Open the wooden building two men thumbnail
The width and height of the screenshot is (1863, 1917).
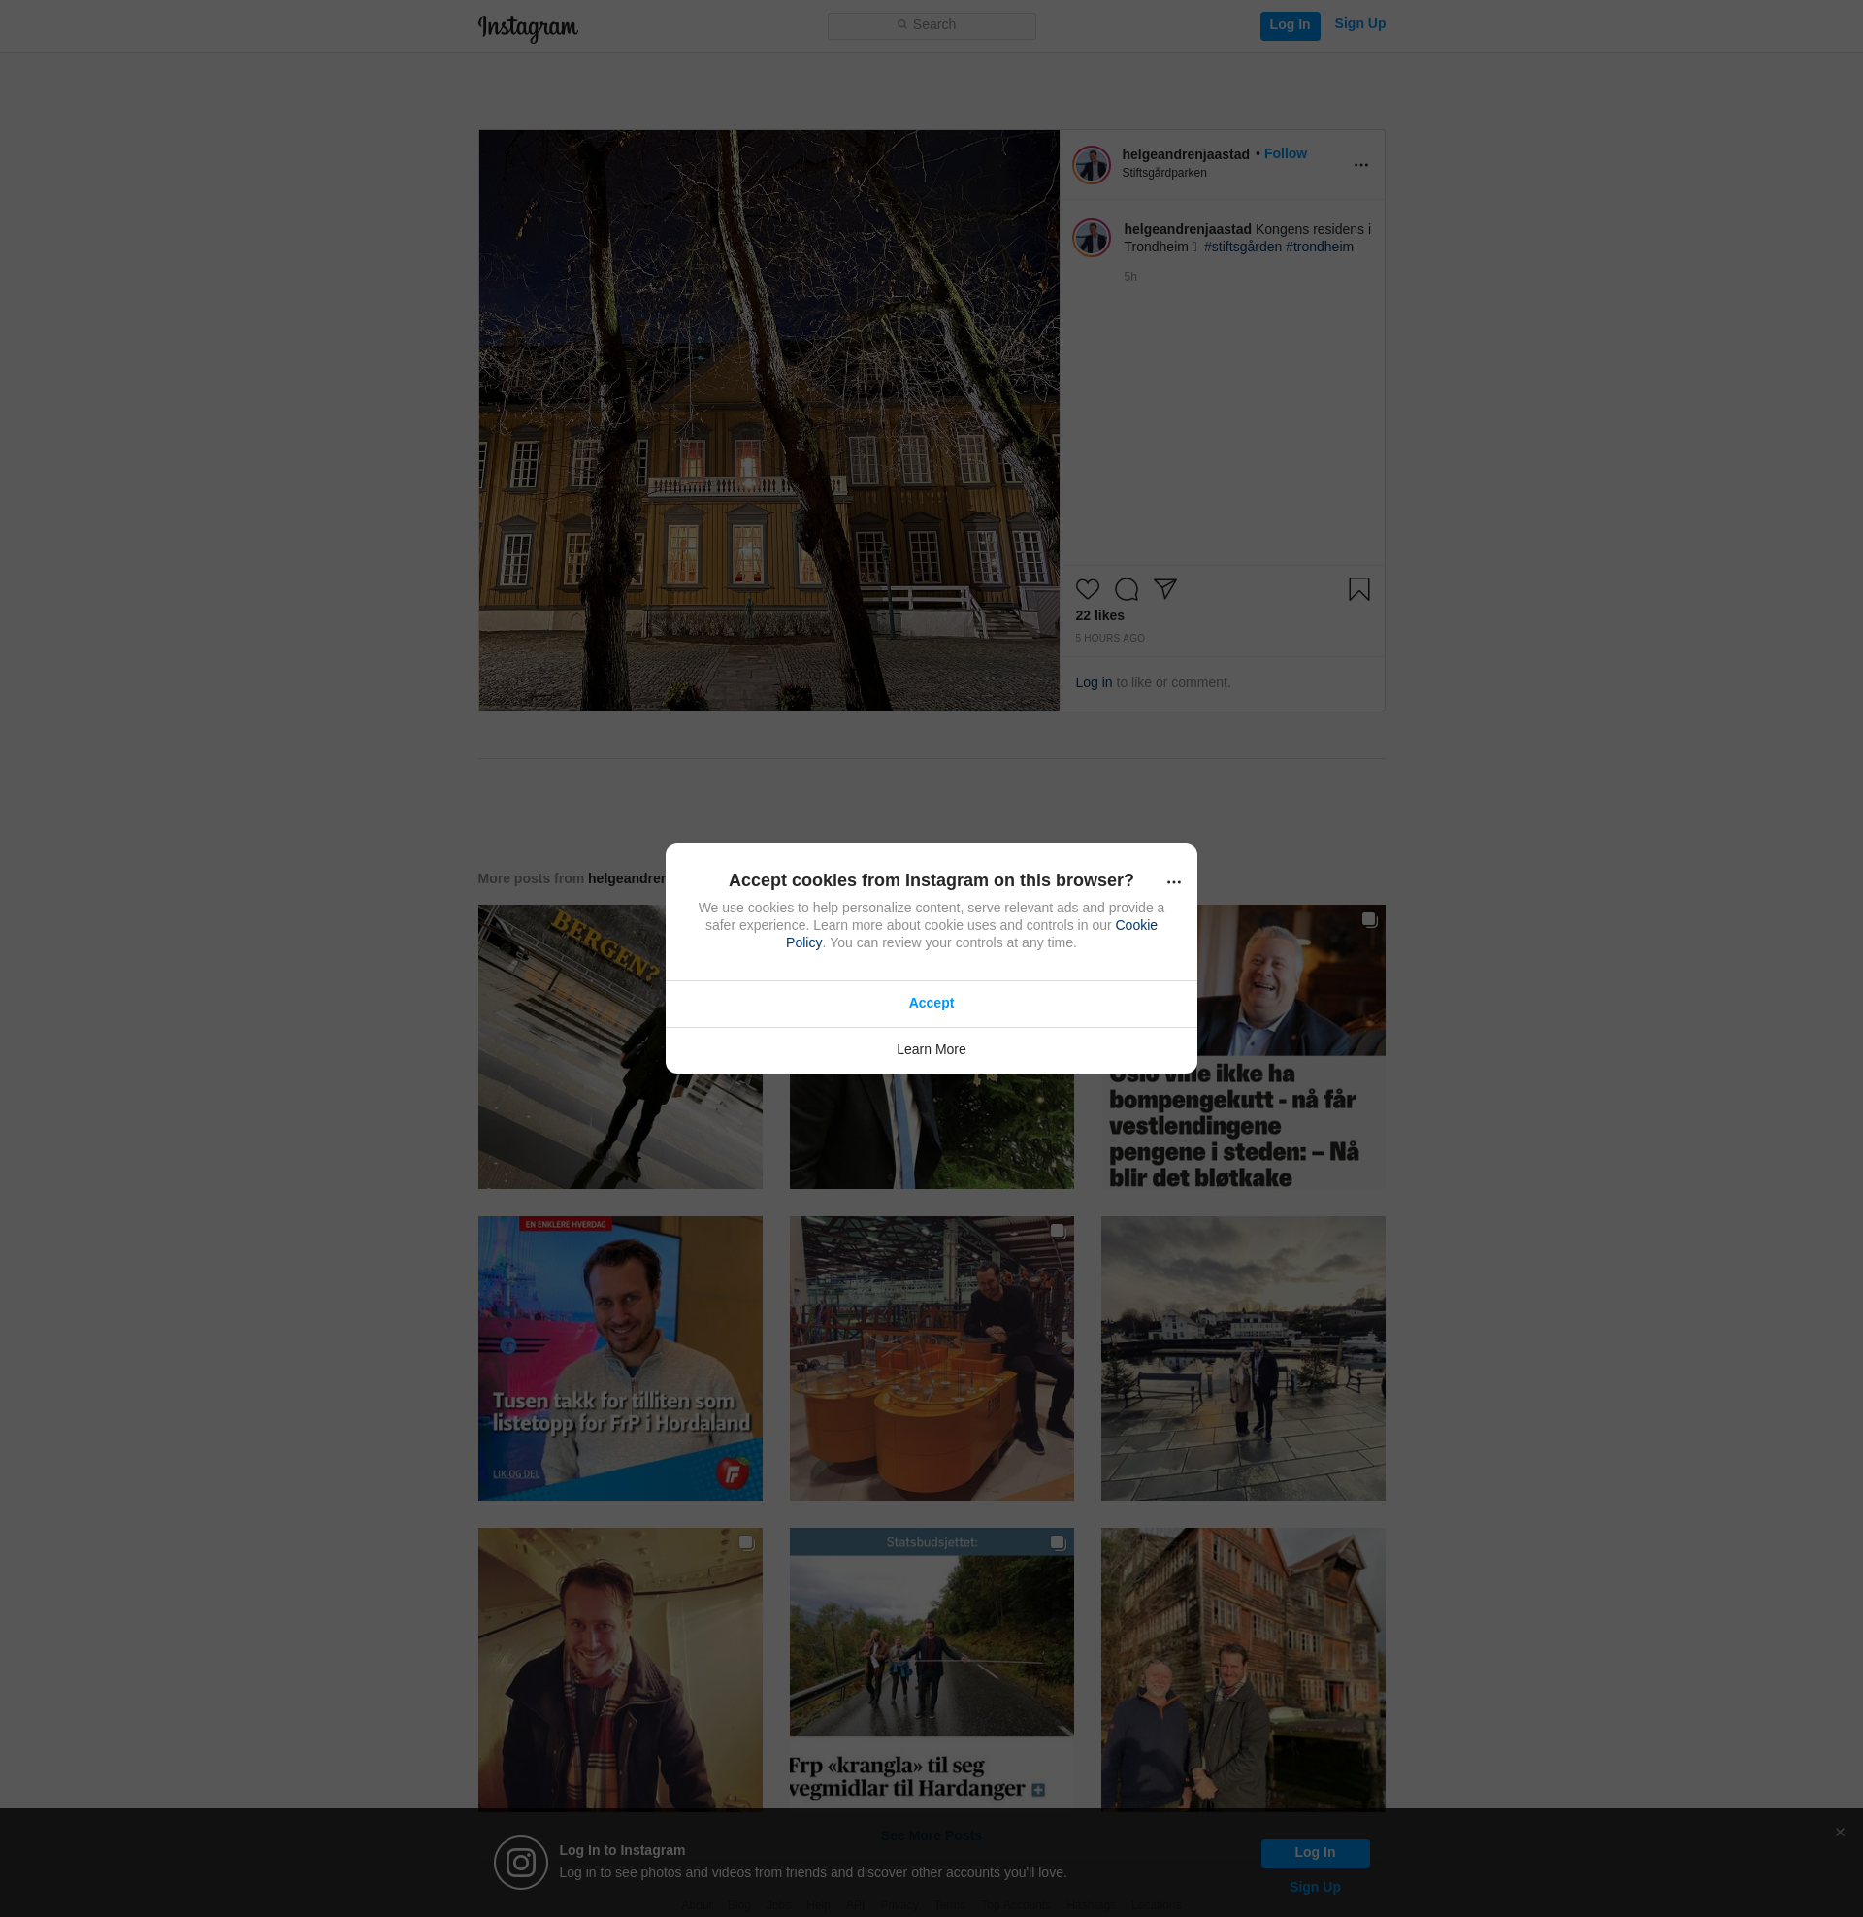click(1242, 1669)
